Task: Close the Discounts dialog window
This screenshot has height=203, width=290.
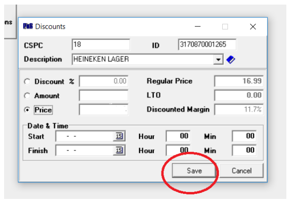Action: (x=253, y=27)
